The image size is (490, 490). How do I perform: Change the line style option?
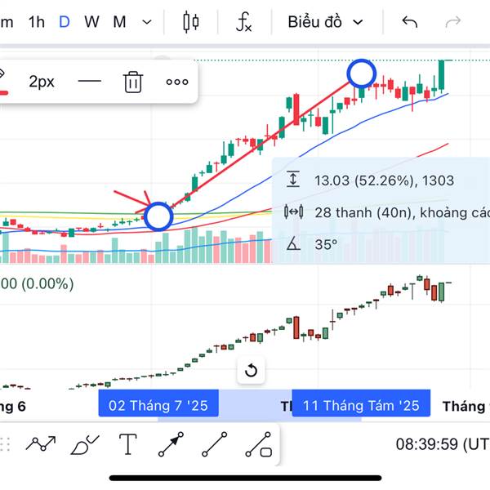pyautogui.click(x=89, y=81)
